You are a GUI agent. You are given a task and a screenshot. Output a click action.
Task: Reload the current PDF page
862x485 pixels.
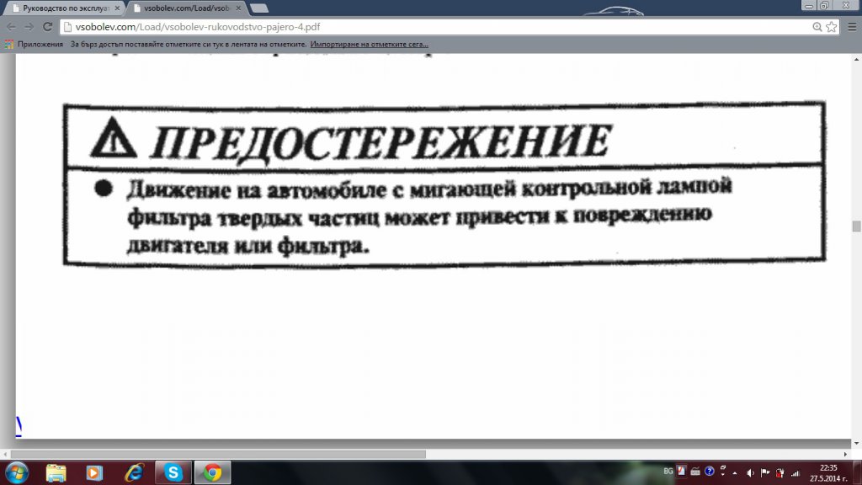point(48,27)
